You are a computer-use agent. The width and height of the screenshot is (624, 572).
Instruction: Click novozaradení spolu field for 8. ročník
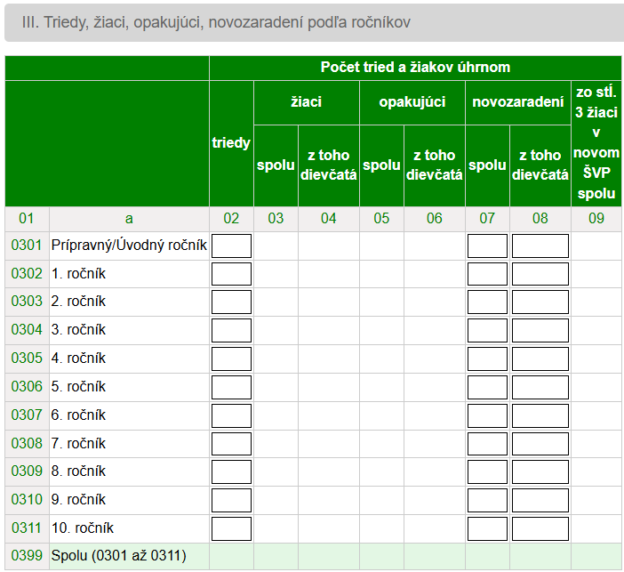coord(487,471)
